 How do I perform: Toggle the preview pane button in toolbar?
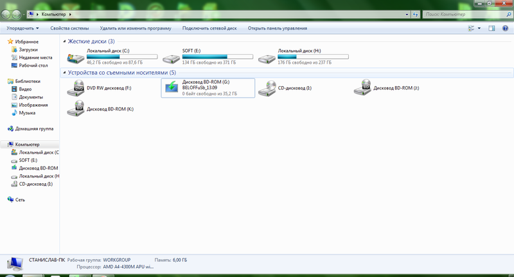pyautogui.click(x=492, y=28)
